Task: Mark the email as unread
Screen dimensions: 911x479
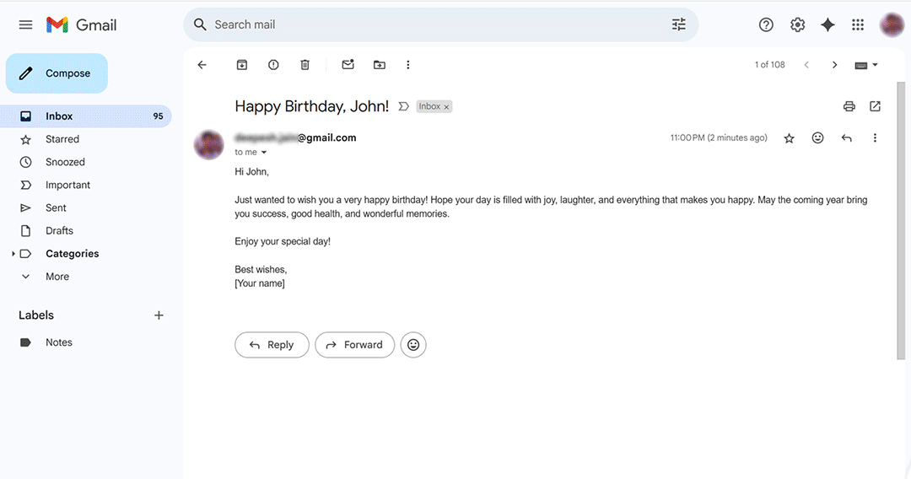Action: click(x=348, y=64)
